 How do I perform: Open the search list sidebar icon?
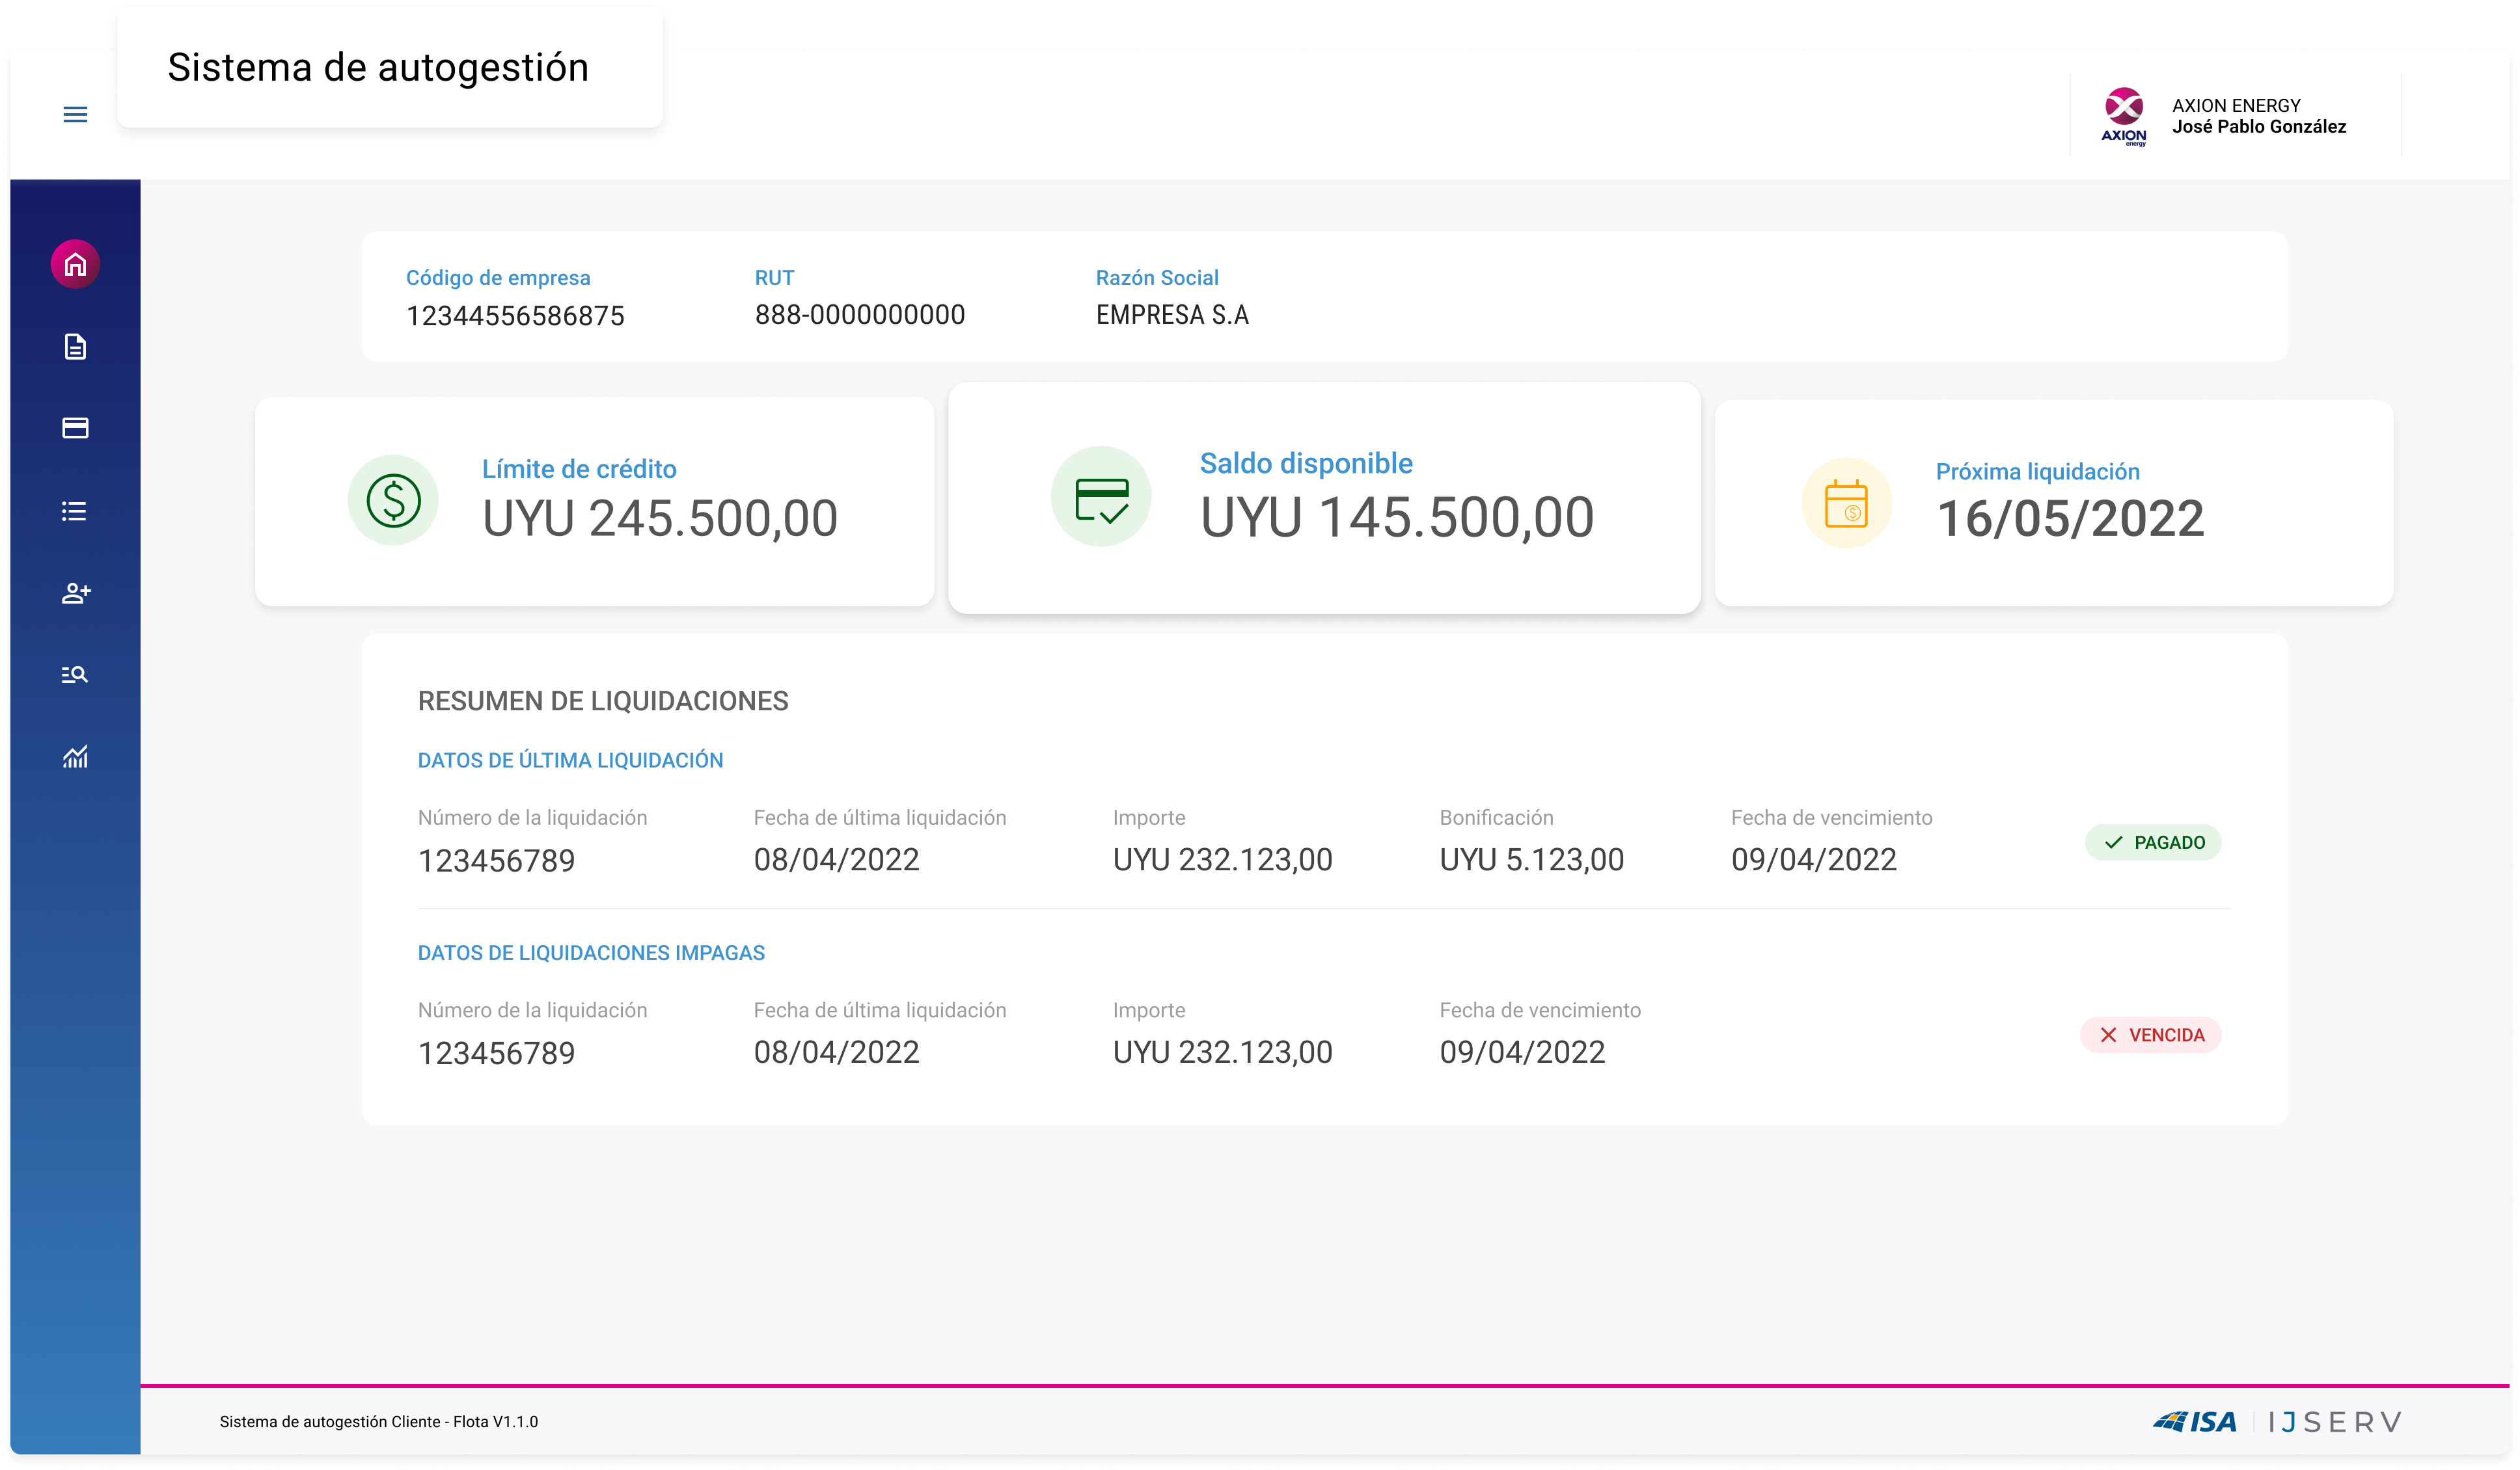pos(75,675)
